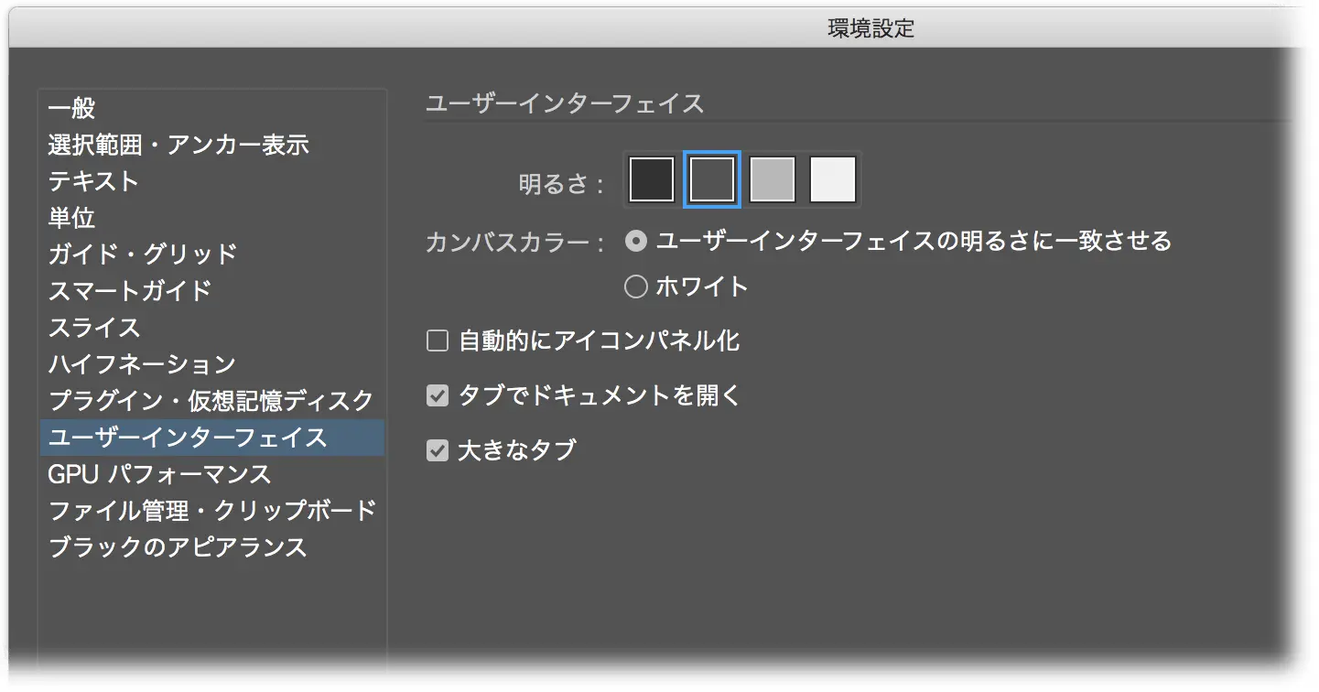The image size is (1319, 692).
Task: Select the medium dark brightness swatch
Action: click(712, 179)
